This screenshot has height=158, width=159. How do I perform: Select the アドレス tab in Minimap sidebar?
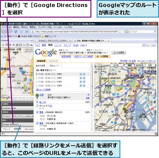coord(6,129)
